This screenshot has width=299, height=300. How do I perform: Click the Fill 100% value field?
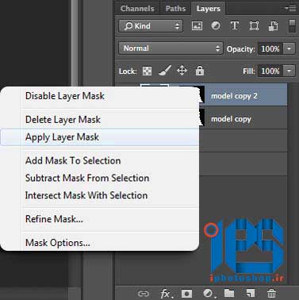[270, 71]
